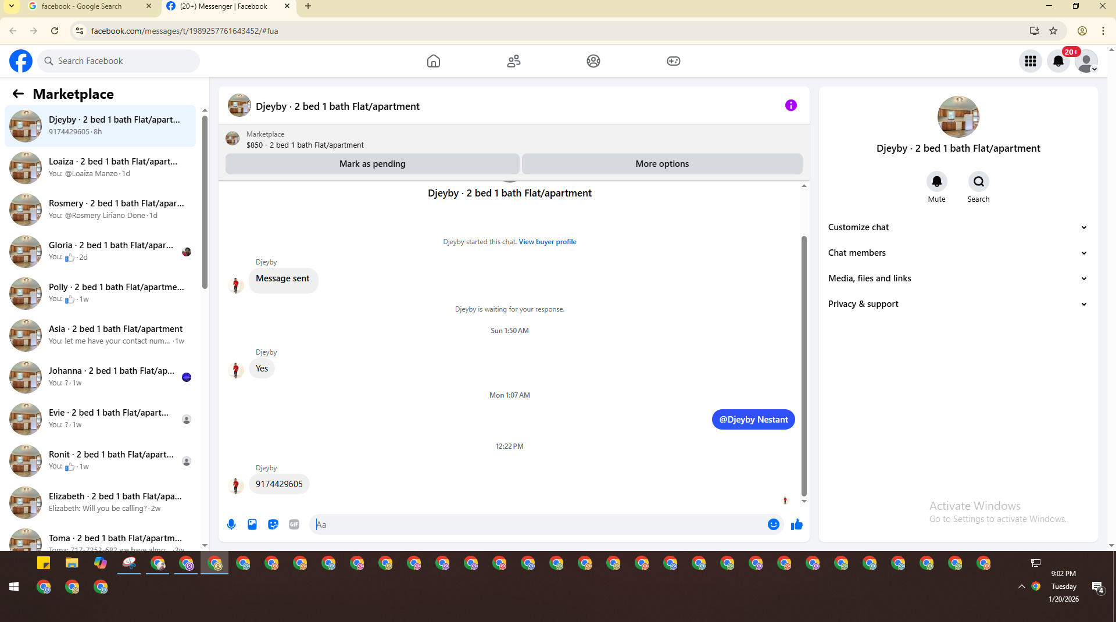The image size is (1116, 622).
Task: Click the message thread vertical scrollbar
Action: (804, 366)
